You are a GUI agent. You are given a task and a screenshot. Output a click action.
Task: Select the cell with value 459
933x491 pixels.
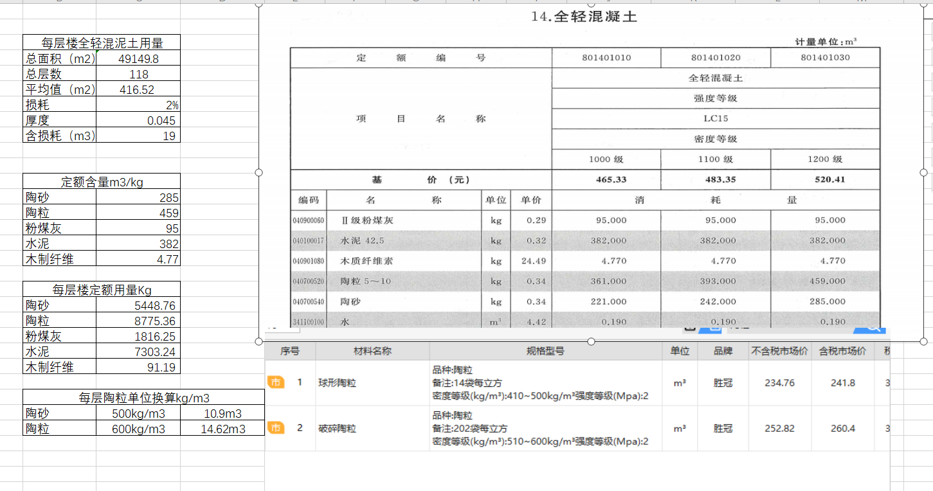pyautogui.click(x=138, y=213)
